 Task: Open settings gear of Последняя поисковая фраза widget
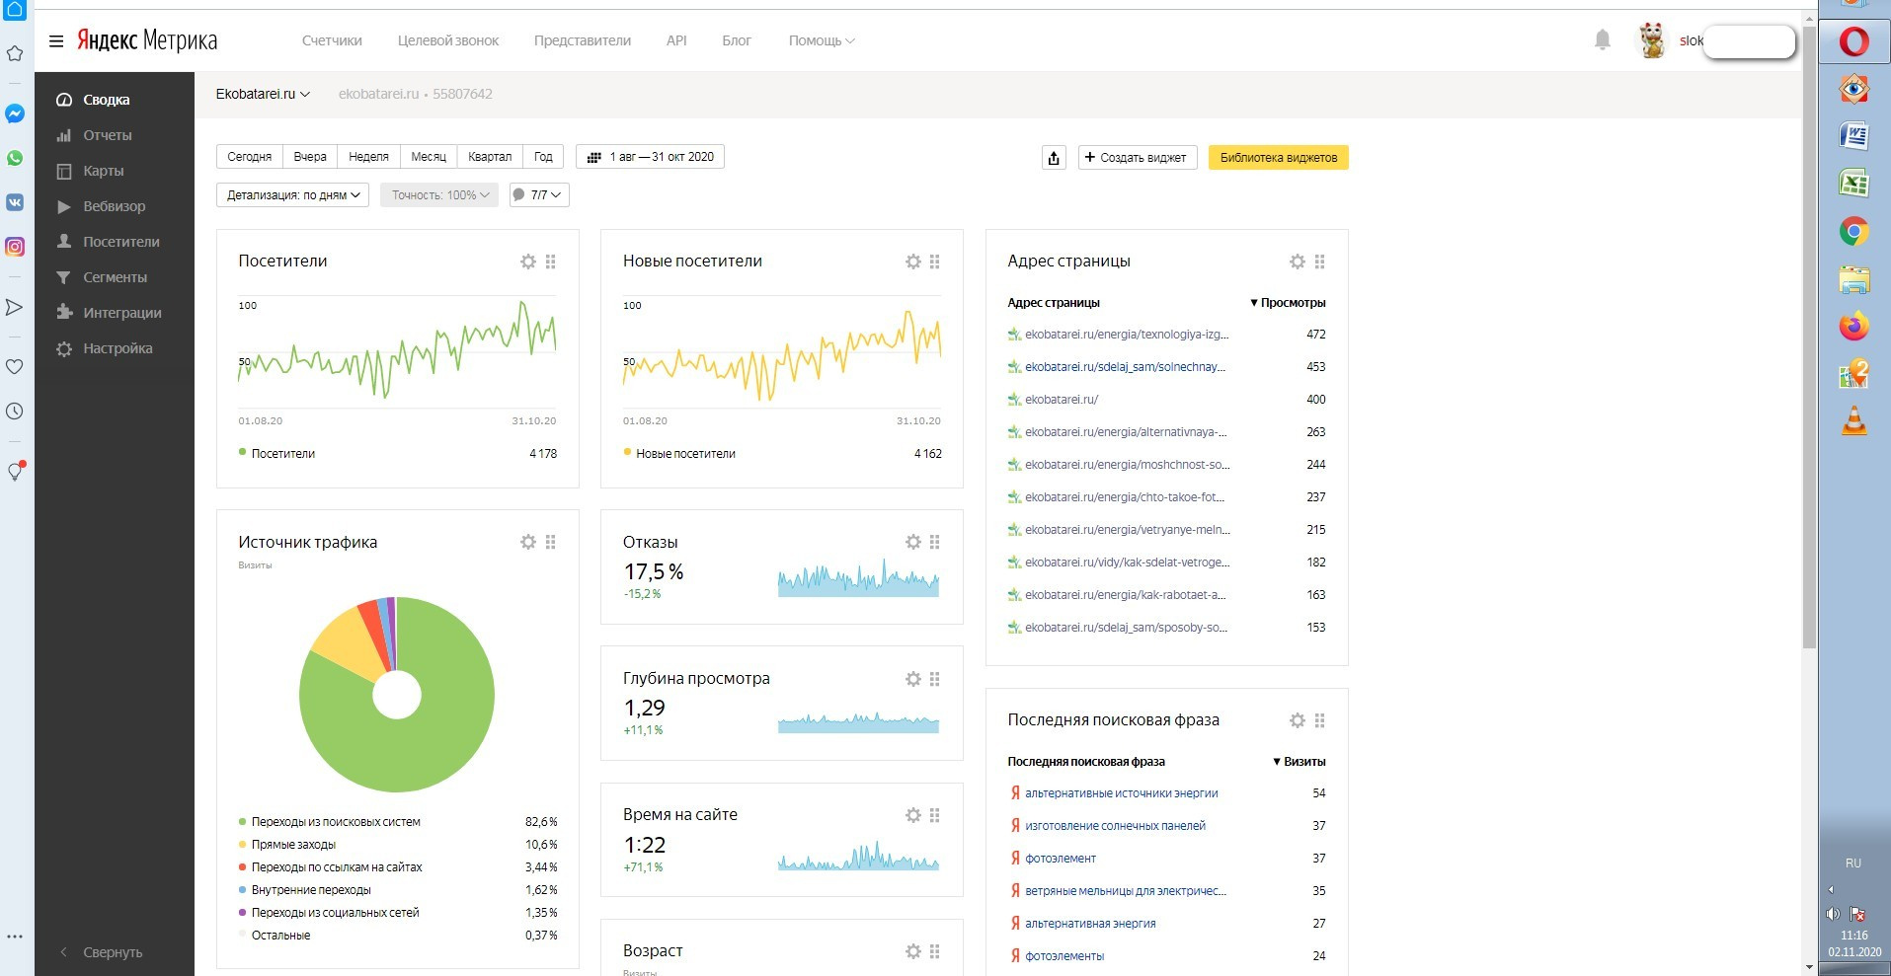[1298, 720]
